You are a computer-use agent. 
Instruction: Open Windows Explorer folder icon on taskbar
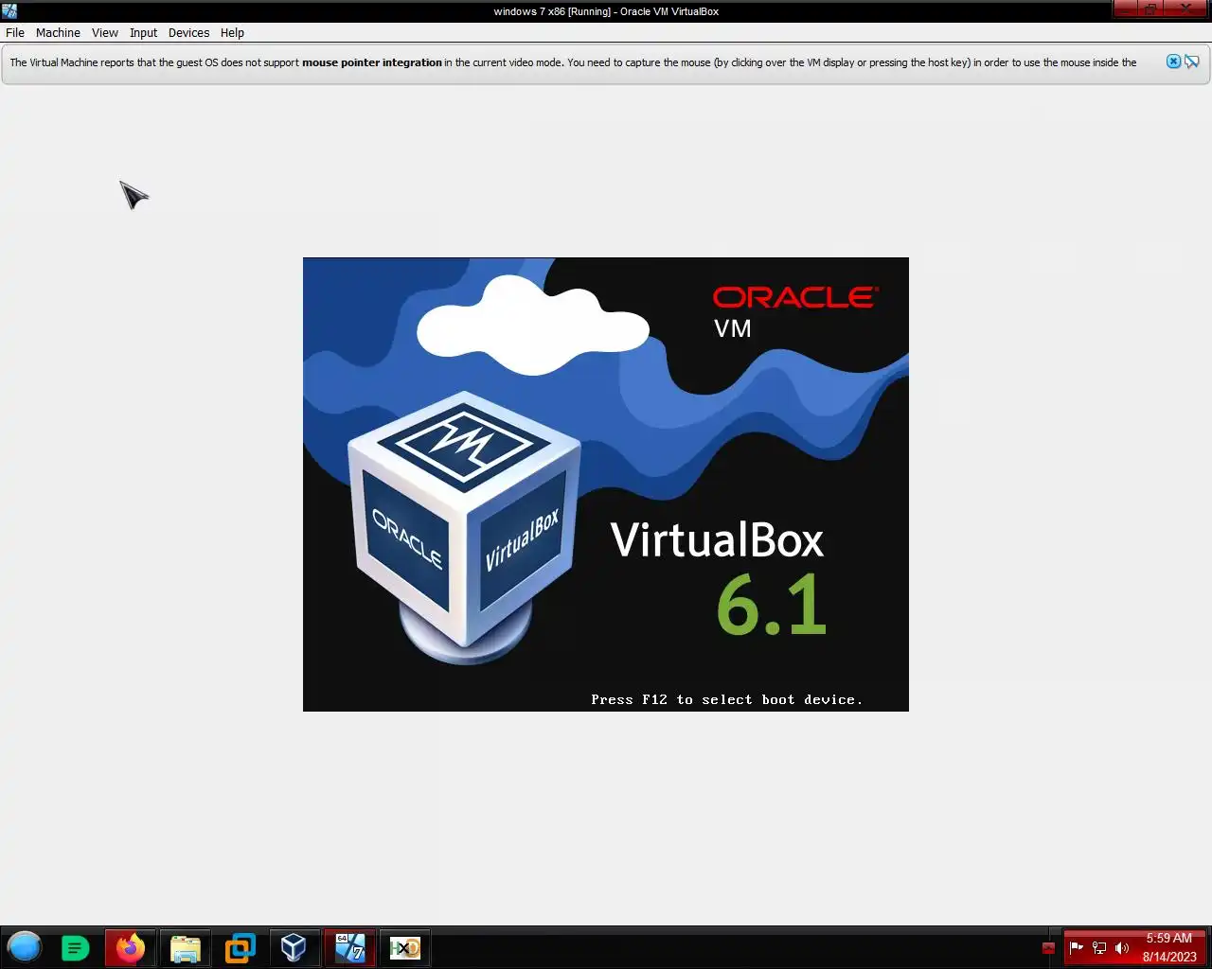click(185, 947)
